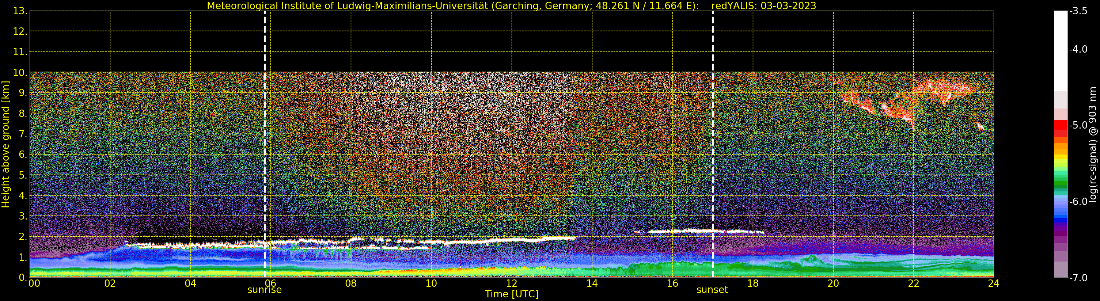Click the 10. tick on height axis
The height and width of the screenshot is (301, 1100).
pos(20,73)
